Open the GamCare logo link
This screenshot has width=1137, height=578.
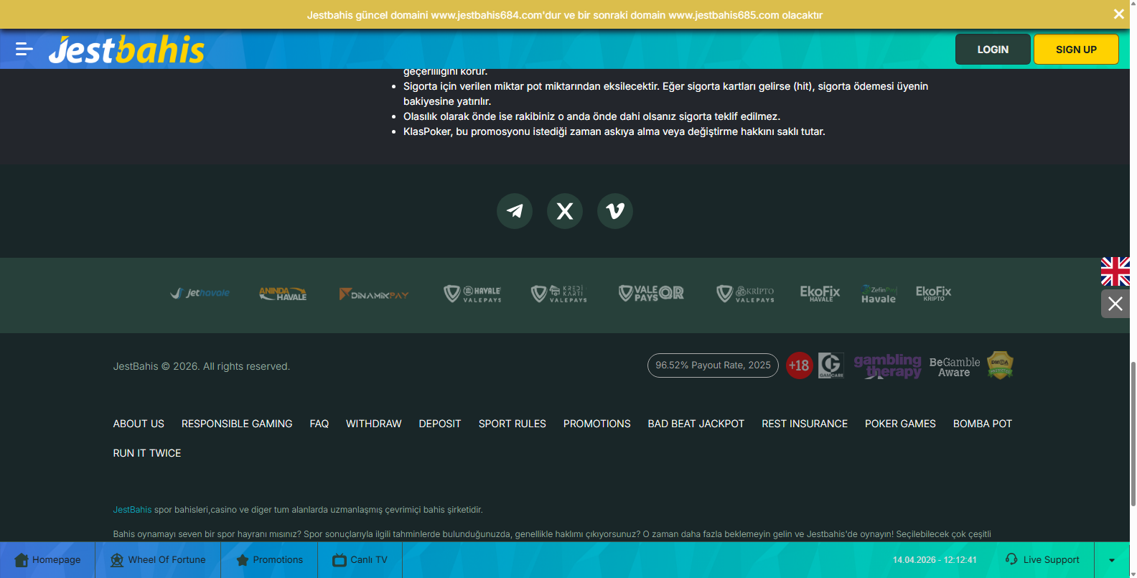tap(831, 365)
